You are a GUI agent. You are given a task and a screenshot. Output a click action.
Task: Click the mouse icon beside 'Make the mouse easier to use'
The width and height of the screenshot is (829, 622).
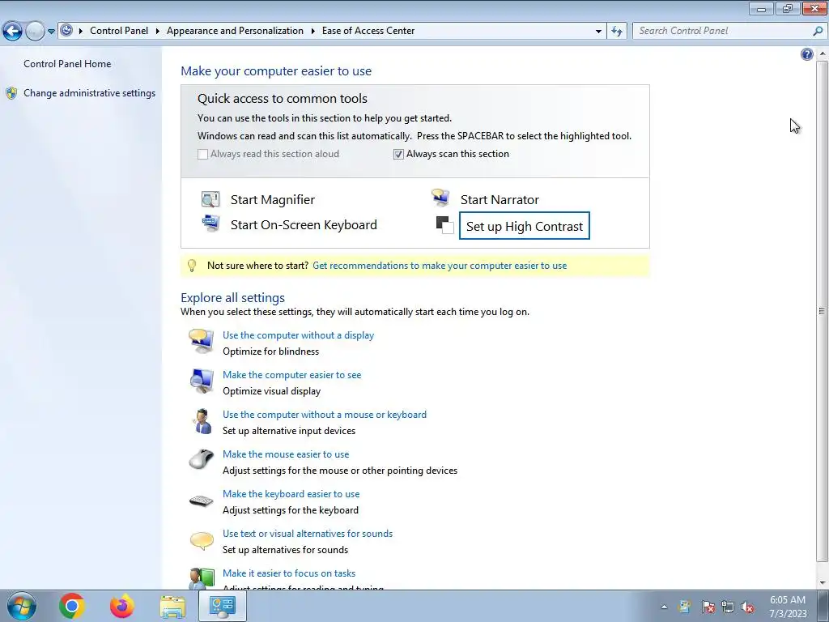click(x=202, y=459)
